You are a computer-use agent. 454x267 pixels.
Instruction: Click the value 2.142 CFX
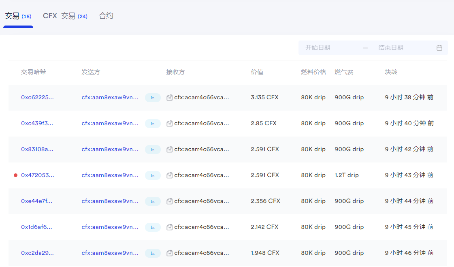(264, 227)
